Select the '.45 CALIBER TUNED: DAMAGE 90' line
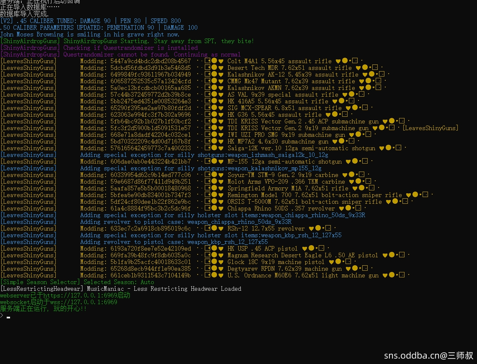 pyautogui.click(x=90, y=21)
